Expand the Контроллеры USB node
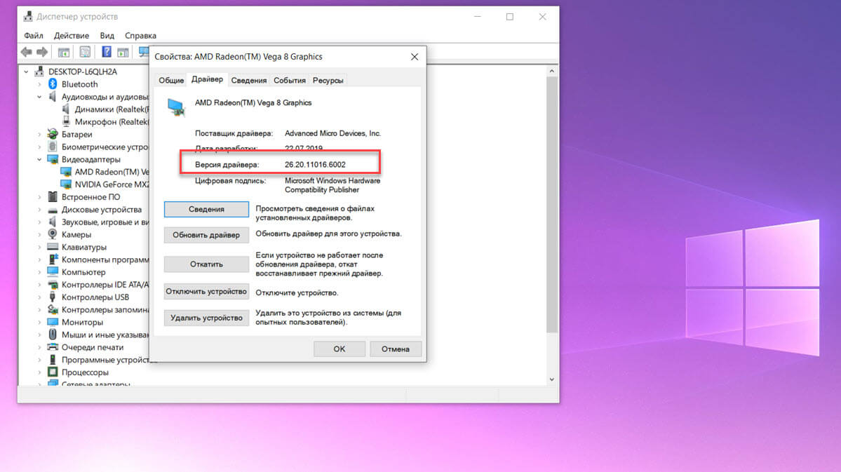This screenshot has height=472, width=841. 39,297
